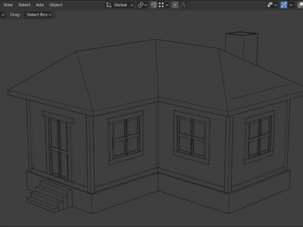Expand the snapping options dropdown arrow
This screenshot has width=303, height=227.
click(167, 5)
